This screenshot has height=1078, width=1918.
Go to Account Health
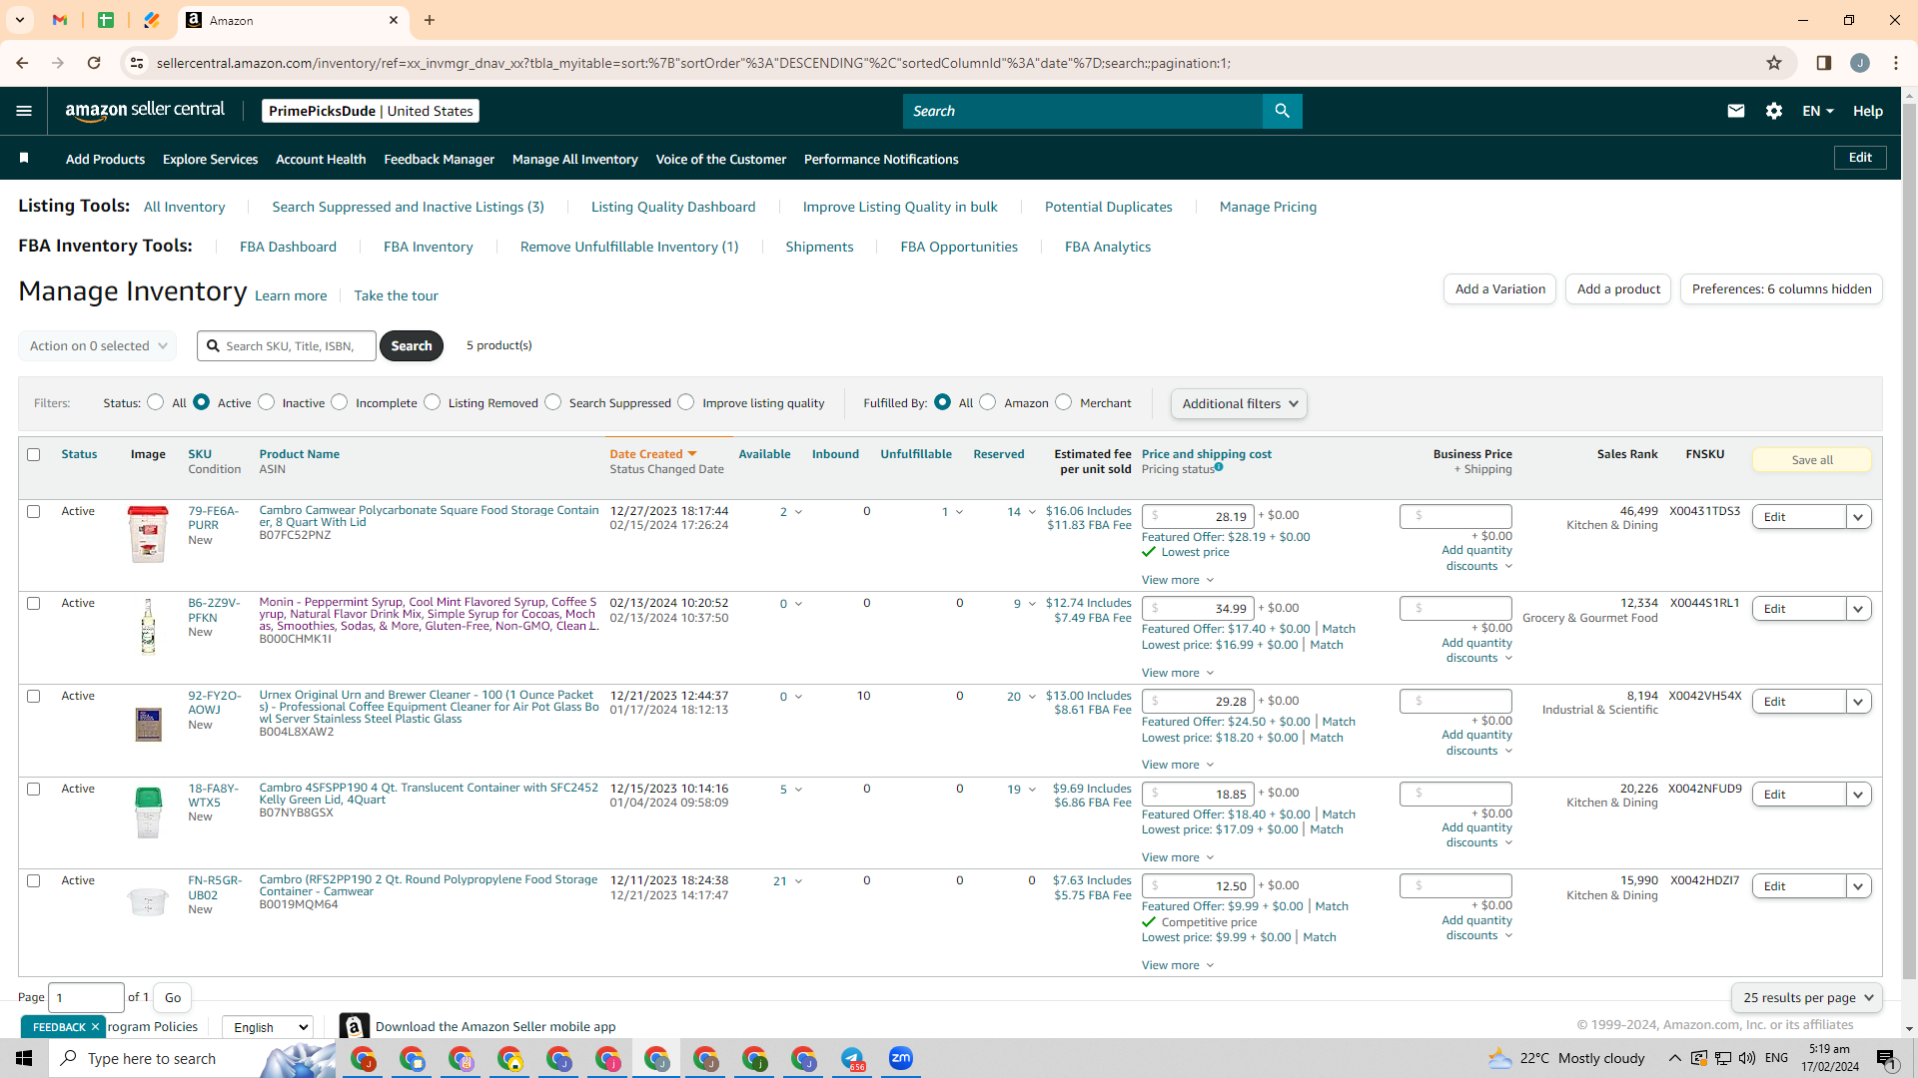click(x=321, y=159)
